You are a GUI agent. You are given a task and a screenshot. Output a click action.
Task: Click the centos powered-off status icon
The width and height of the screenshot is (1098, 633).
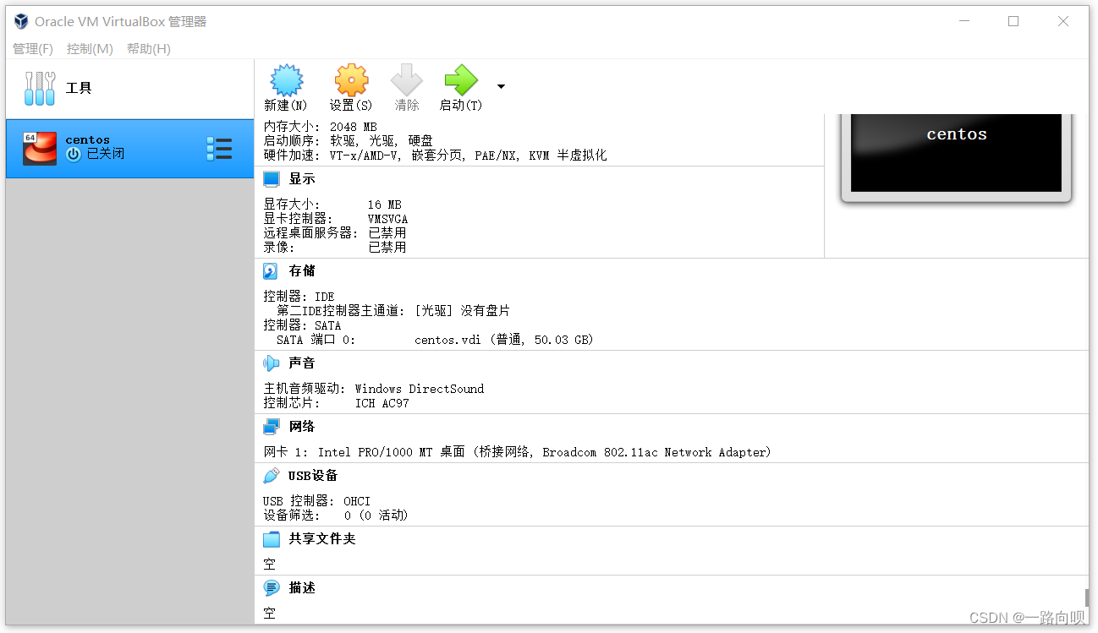tap(74, 154)
